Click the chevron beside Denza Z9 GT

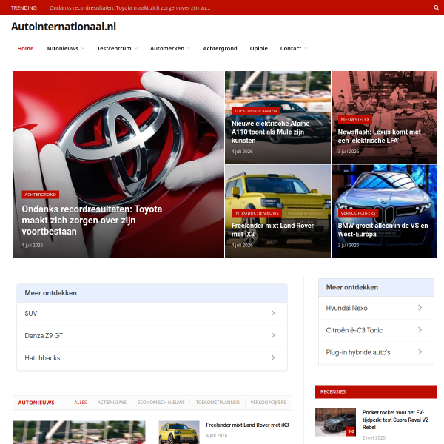coord(273,335)
